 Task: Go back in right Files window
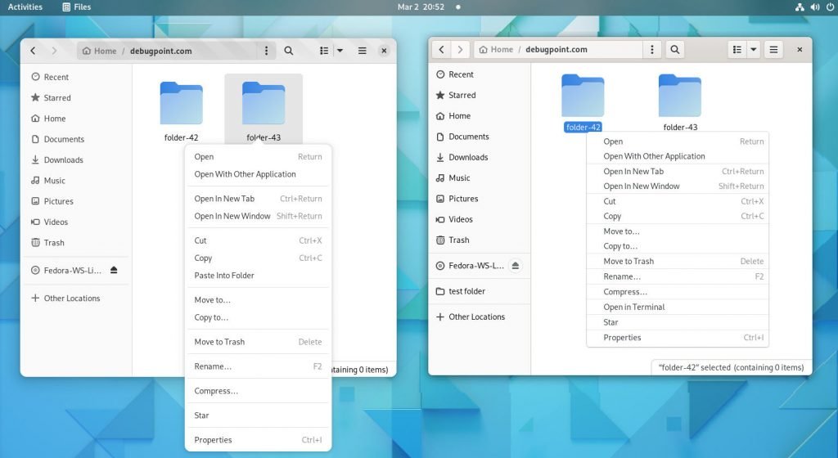(441, 50)
